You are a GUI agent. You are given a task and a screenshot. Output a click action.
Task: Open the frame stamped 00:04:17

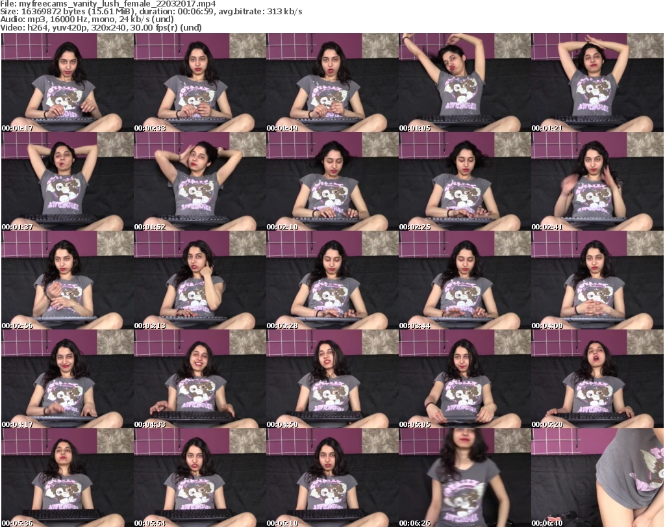[68, 379]
